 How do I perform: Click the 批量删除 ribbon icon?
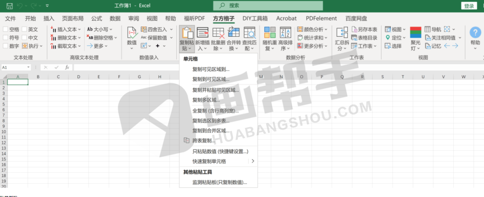click(218, 33)
